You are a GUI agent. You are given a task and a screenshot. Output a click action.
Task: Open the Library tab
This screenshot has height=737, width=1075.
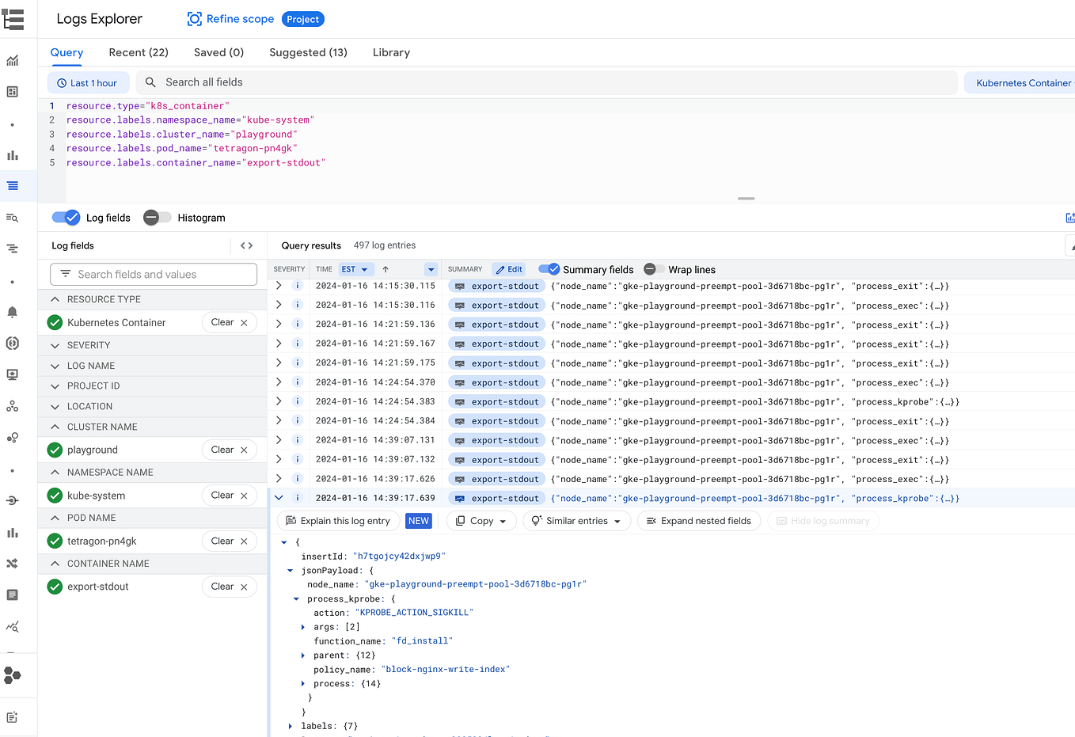pos(391,52)
